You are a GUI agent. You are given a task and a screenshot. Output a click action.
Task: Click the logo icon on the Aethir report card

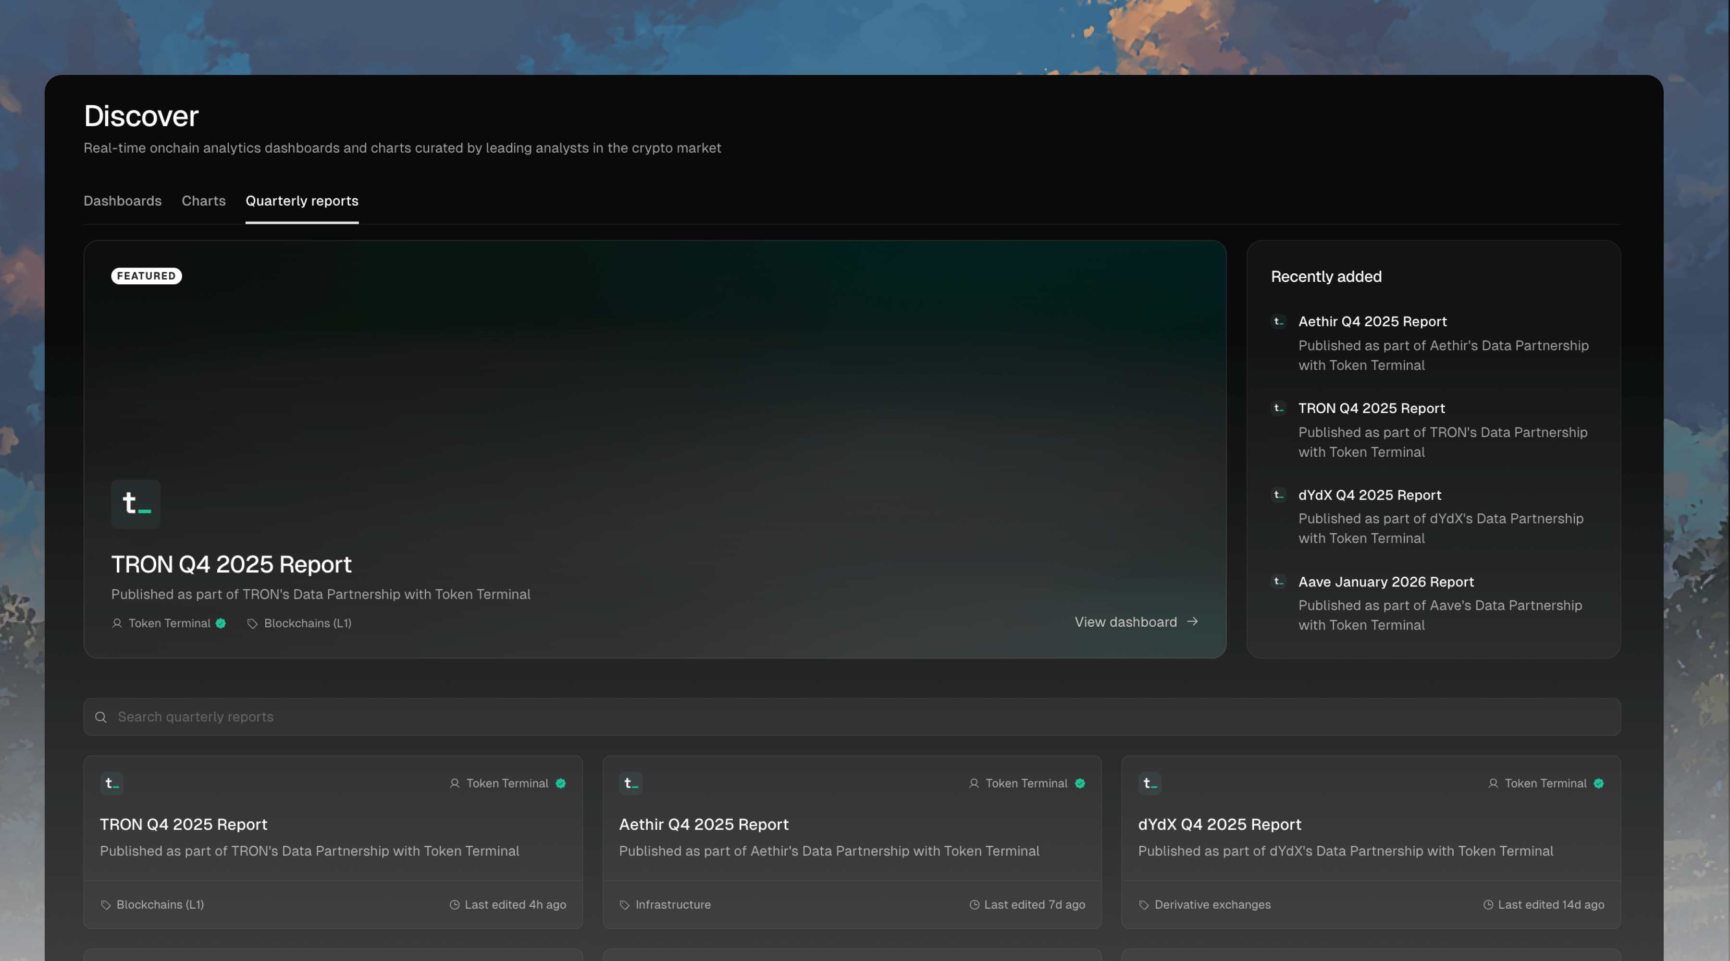[630, 783]
